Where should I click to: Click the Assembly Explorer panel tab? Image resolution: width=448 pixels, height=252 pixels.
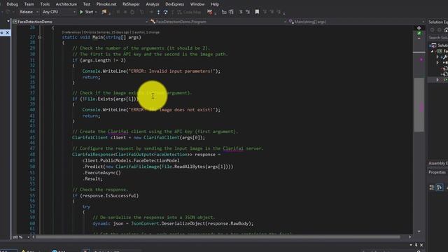(x=438, y=163)
